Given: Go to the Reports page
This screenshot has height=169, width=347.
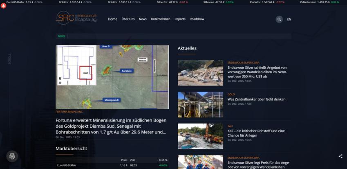Looking at the screenshot, I should [x=180, y=19].
